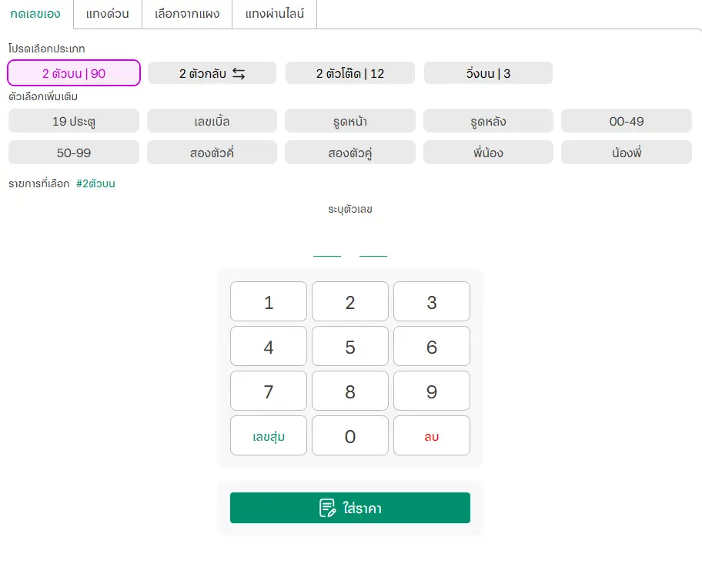Open the เลือกจากแผง tab
The image size is (702, 561).
pos(187,14)
